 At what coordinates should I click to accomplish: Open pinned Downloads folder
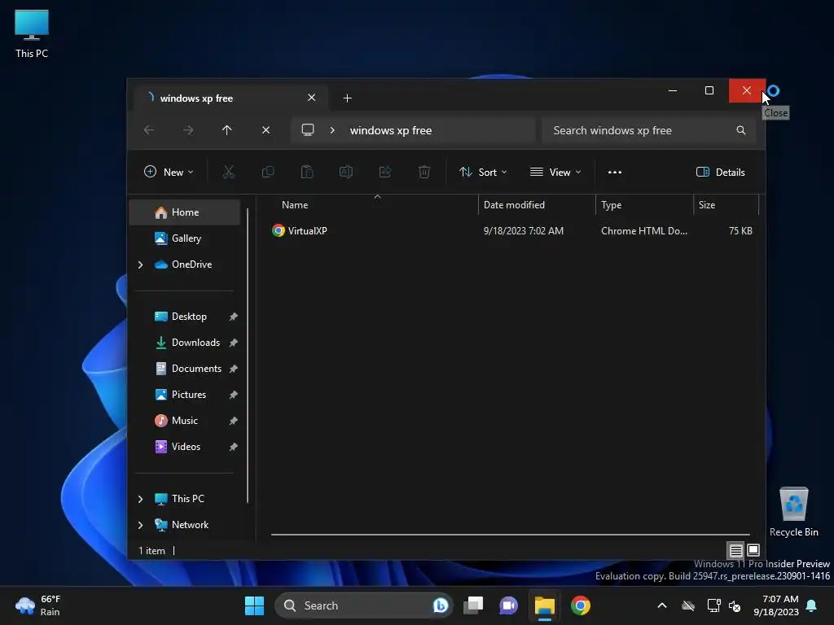[185, 343]
